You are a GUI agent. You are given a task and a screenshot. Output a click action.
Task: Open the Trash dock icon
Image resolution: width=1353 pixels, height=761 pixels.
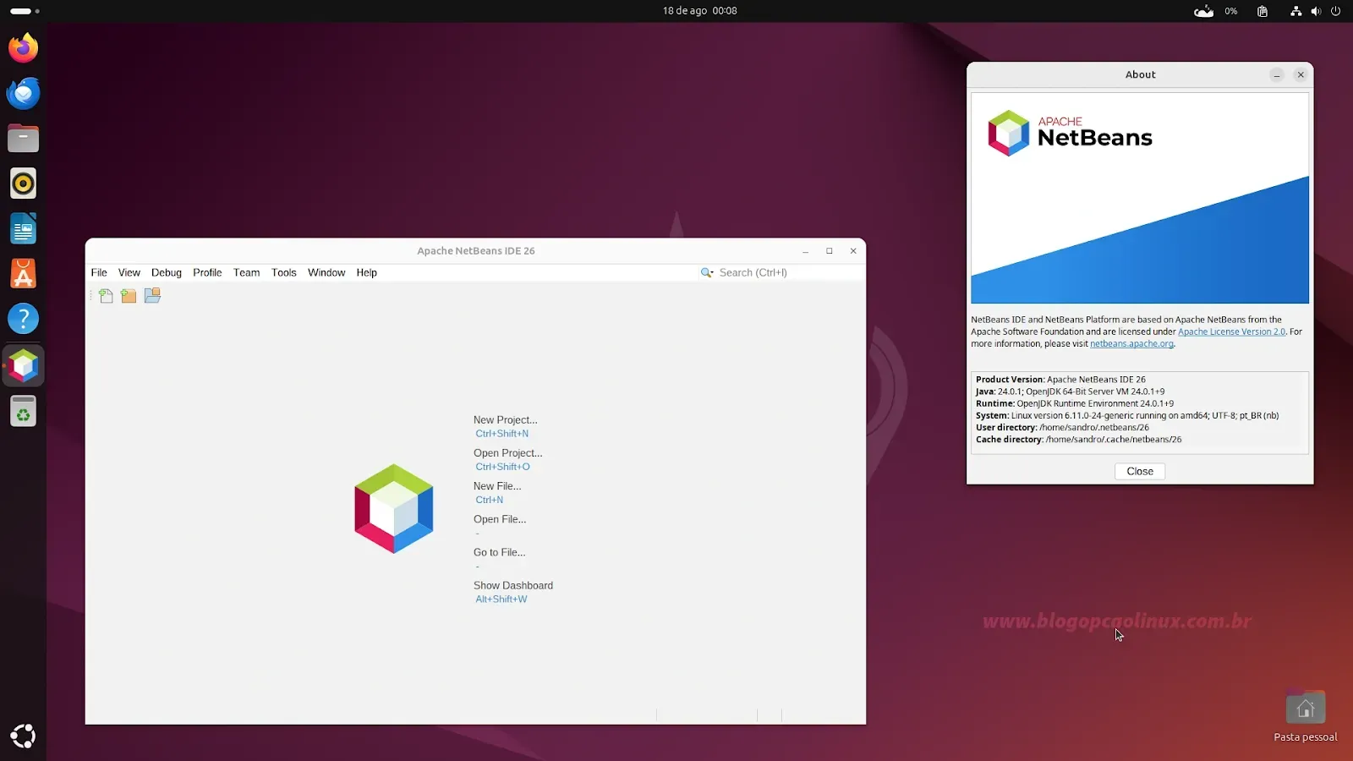[x=24, y=411]
